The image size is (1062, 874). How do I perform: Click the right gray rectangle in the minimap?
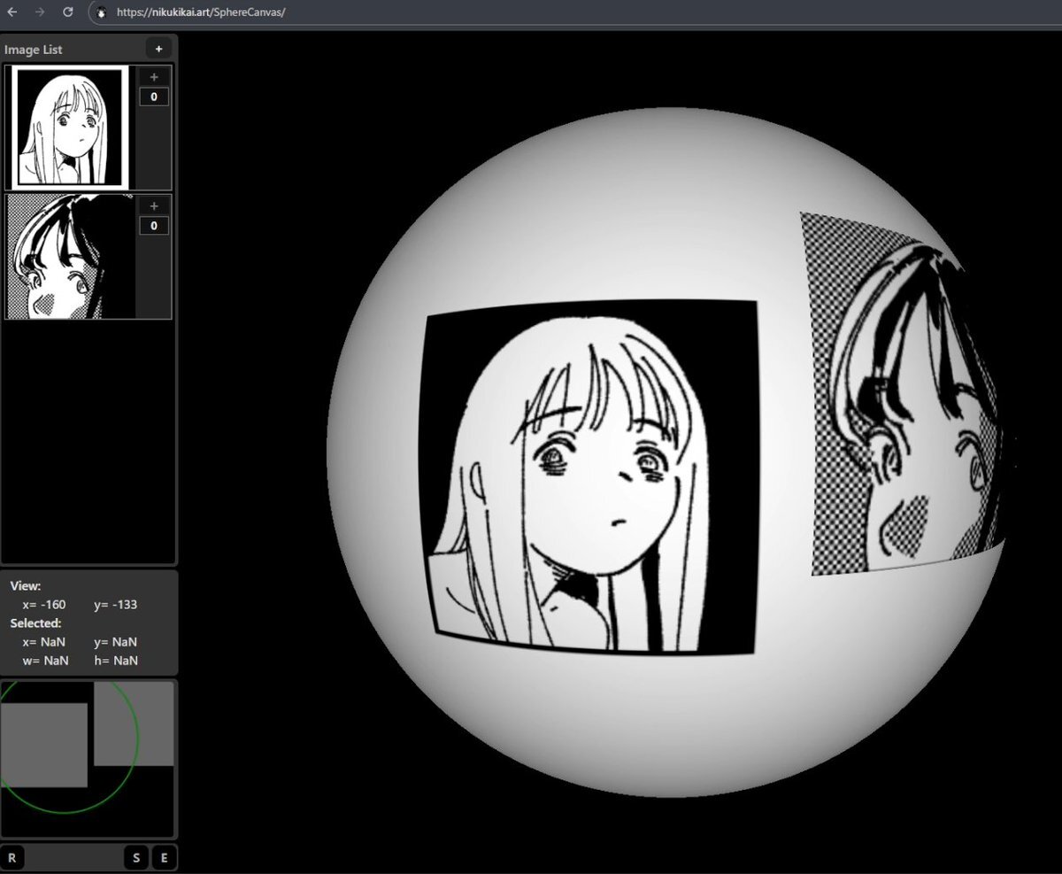[134, 723]
